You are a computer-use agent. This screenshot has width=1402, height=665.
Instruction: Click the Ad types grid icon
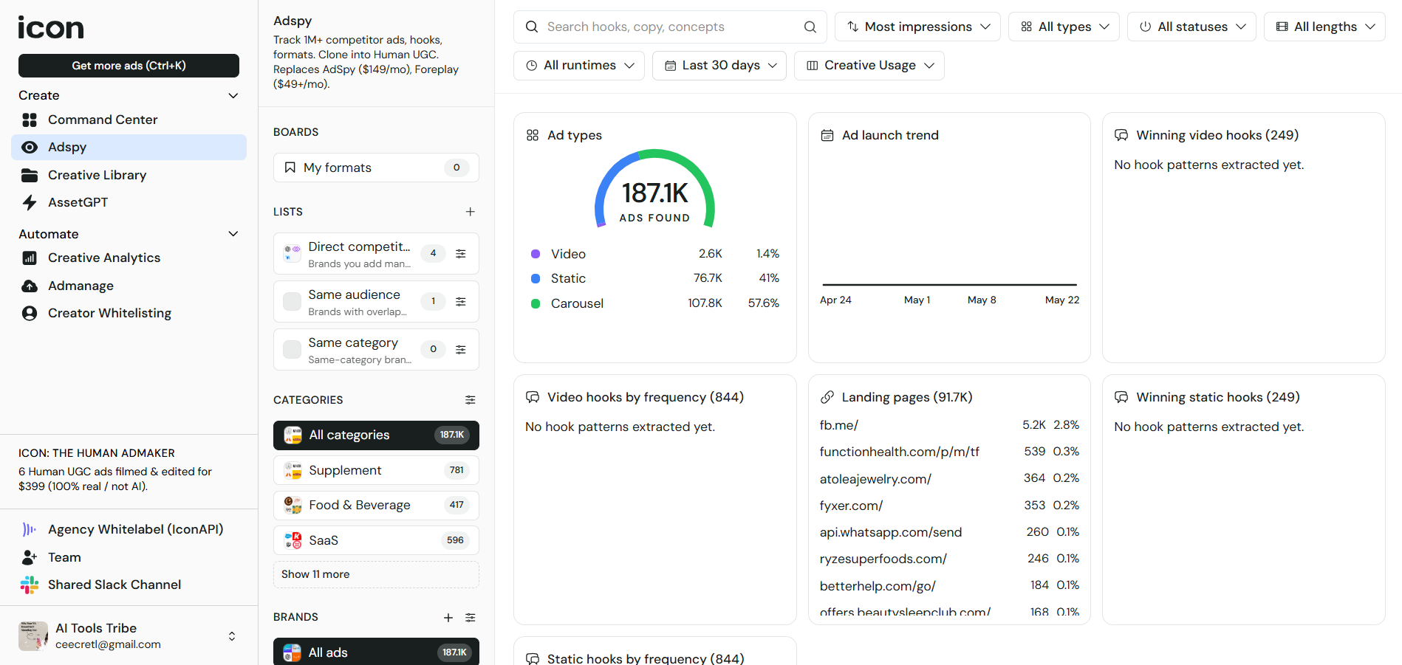click(533, 135)
